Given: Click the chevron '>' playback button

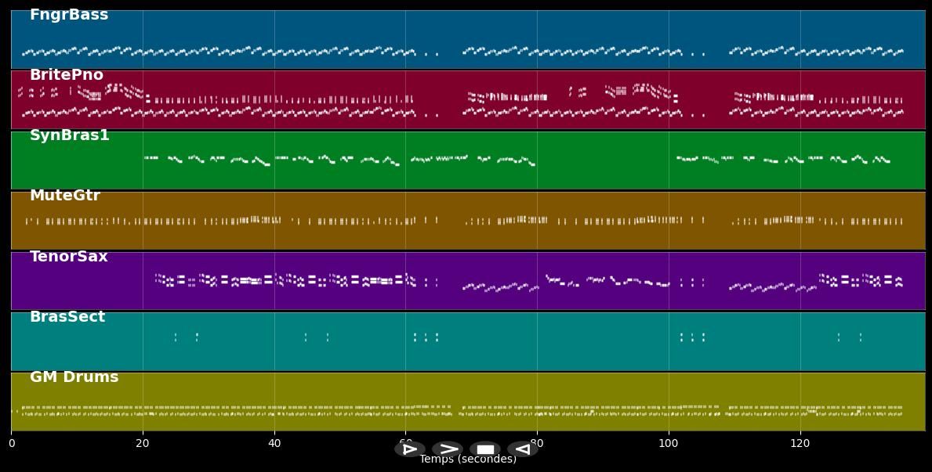Looking at the screenshot, I should (x=448, y=449).
